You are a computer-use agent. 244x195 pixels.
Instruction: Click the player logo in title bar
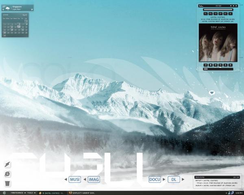201,6
